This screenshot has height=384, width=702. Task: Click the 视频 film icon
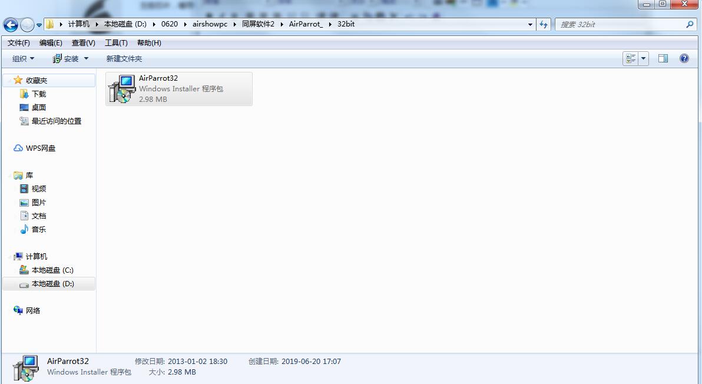[24, 189]
